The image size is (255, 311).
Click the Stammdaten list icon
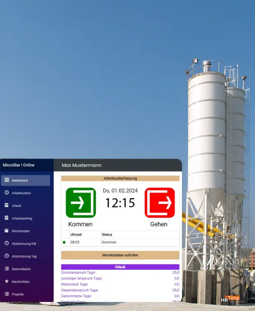pyautogui.click(x=7, y=269)
